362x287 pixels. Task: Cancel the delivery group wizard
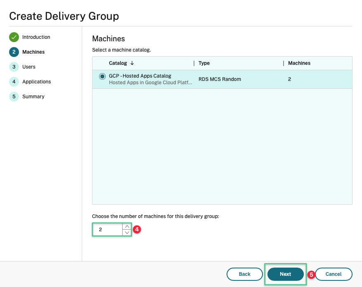[334, 274]
